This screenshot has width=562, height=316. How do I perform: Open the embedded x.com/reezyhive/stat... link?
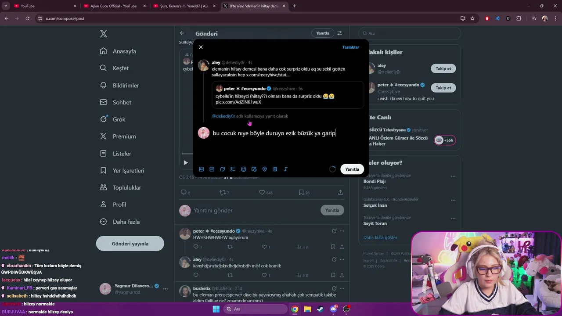click(268, 75)
